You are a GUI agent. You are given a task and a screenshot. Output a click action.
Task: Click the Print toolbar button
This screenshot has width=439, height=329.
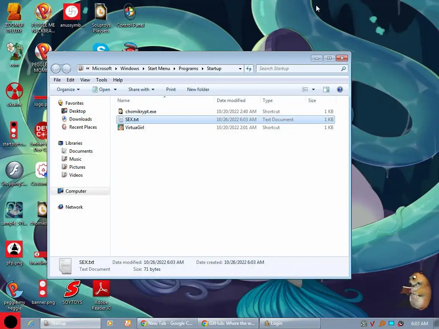171,89
